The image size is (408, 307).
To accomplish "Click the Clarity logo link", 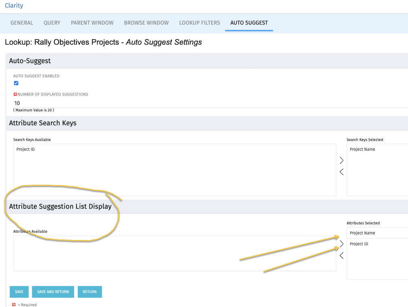I will pos(14,6).
